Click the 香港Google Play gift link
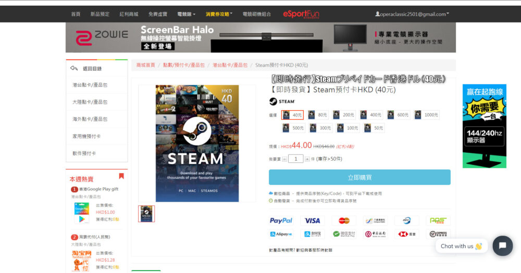The width and height of the screenshot is (521, 273). tap(98, 189)
